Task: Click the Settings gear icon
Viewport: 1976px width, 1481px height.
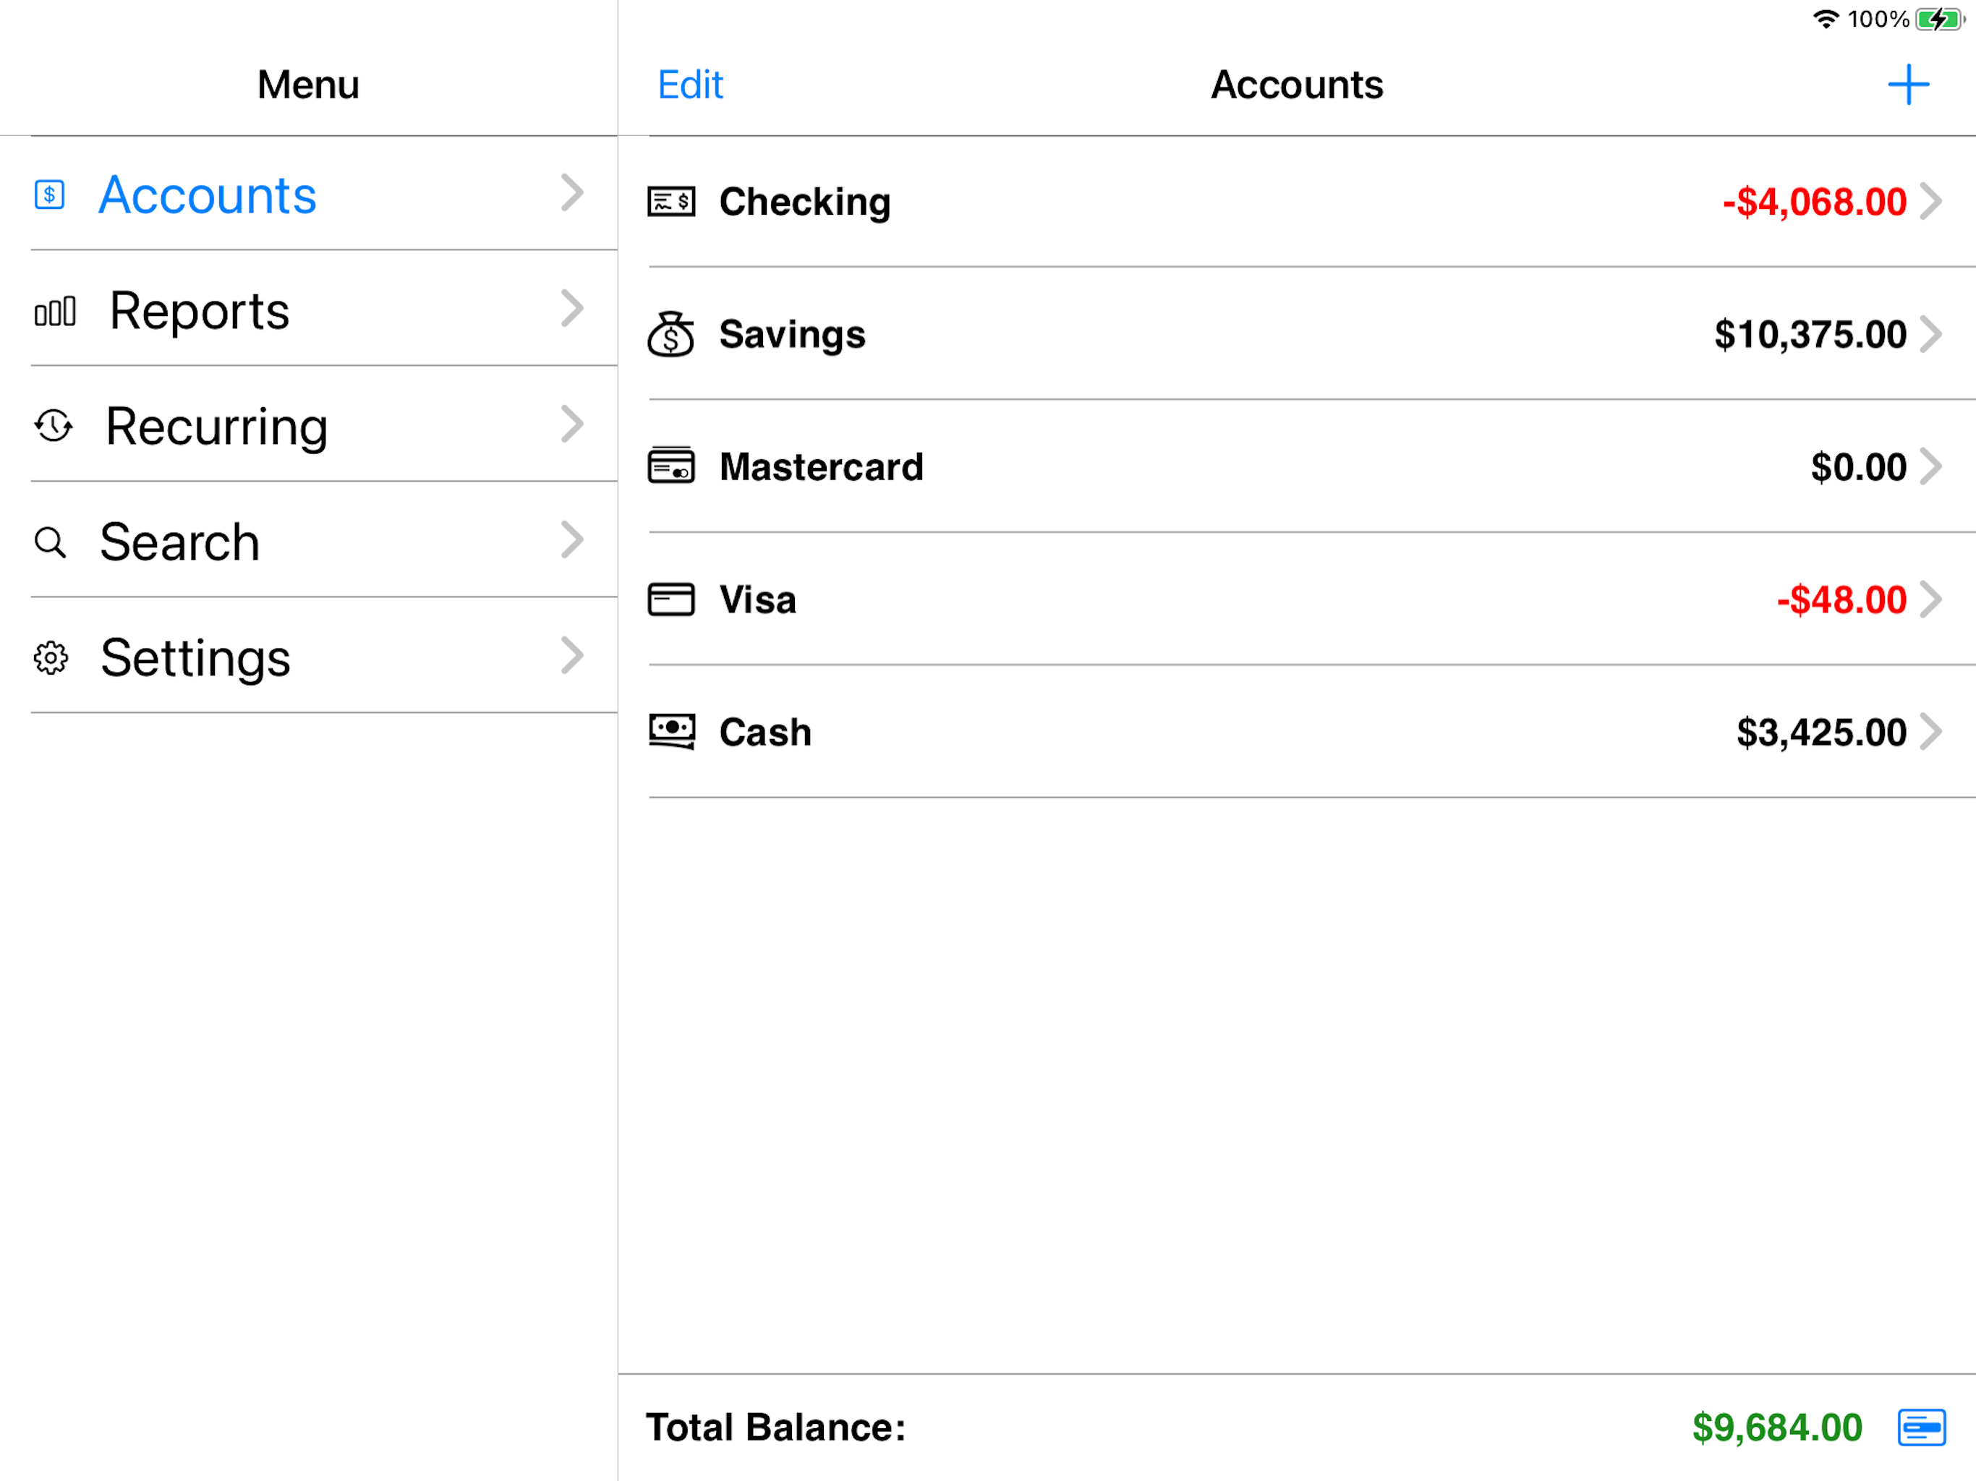Action: (51, 657)
